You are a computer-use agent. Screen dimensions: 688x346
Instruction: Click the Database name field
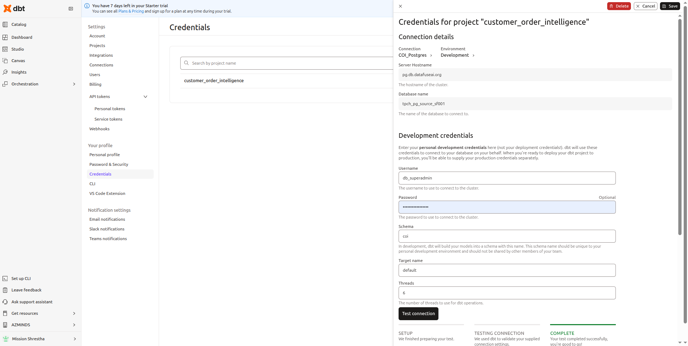(x=535, y=104)
